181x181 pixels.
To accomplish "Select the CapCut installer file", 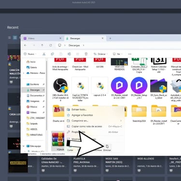I will (80, 89).
